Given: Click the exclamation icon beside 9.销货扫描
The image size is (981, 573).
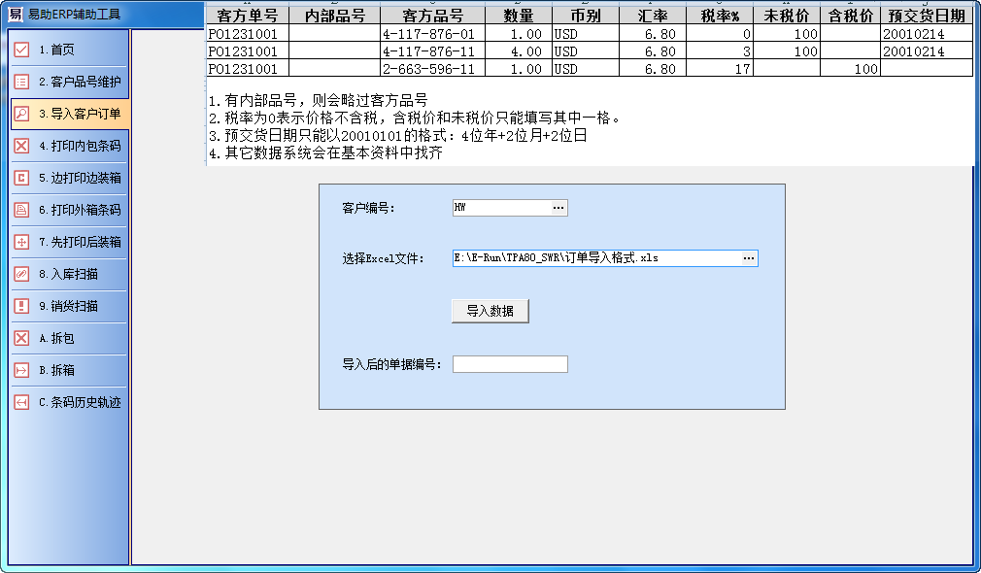Looking at the screenshot, I should coord(21,306).
